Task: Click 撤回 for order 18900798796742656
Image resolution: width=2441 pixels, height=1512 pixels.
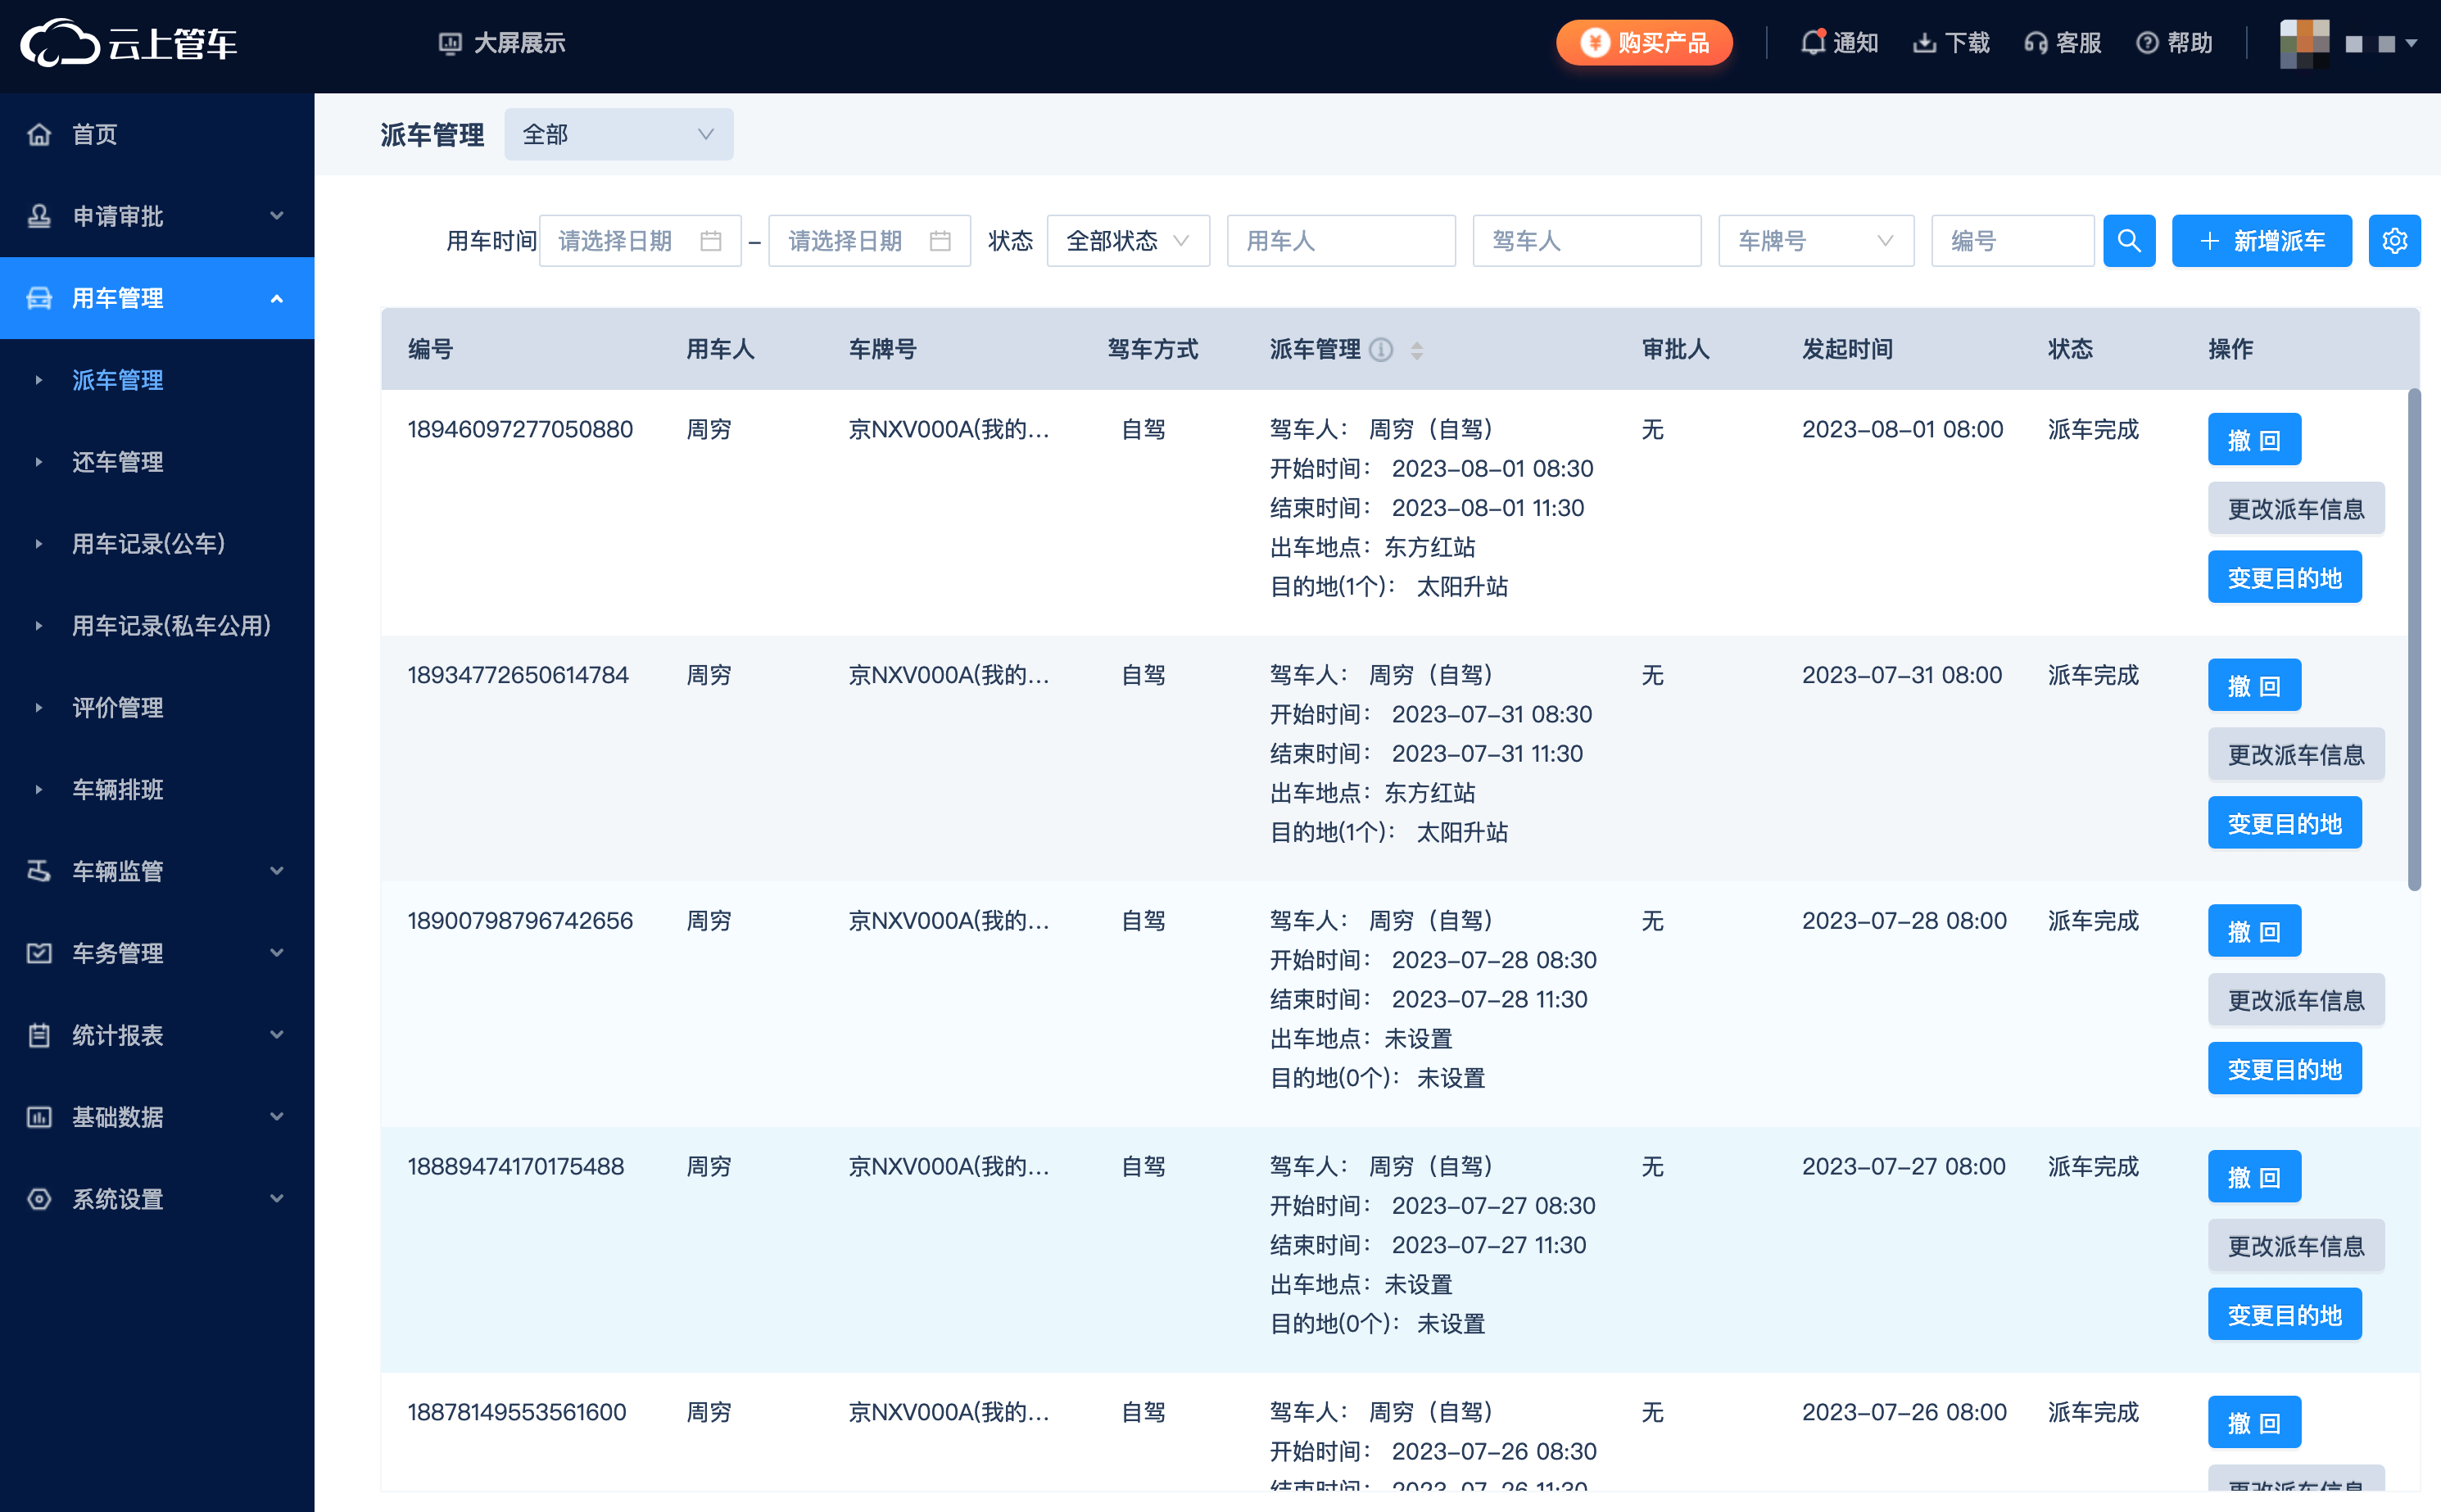Action: [x=2254, y=931]
